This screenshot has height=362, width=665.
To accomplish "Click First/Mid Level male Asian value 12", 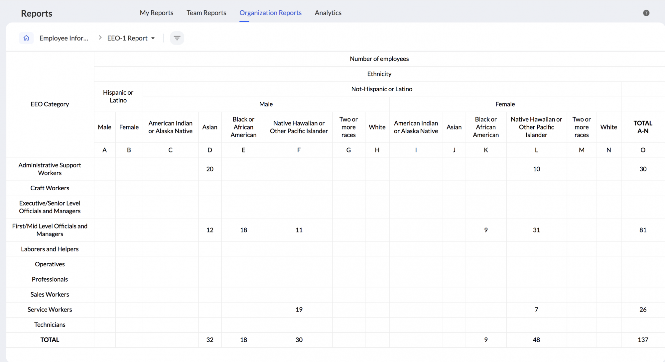I will (210, 230).
